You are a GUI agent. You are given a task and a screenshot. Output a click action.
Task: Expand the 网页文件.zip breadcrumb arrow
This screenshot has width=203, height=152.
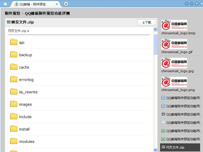28,31
